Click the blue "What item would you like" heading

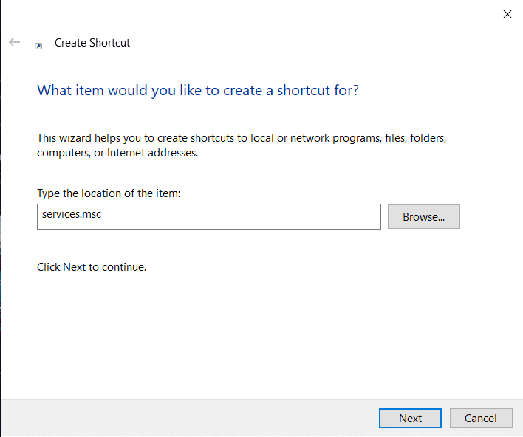[x=198, y=91]
